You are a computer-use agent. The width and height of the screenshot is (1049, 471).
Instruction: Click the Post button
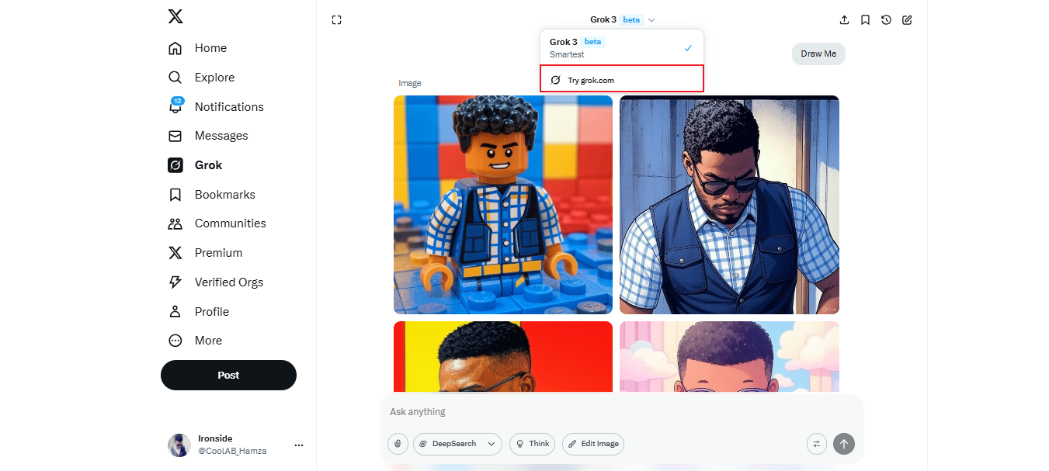pyautogui.click(x=228, y=375)
